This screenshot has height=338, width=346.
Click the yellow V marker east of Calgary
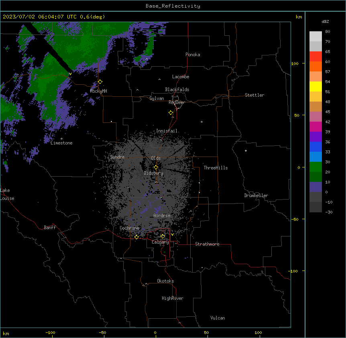click(x=172, y=234)
